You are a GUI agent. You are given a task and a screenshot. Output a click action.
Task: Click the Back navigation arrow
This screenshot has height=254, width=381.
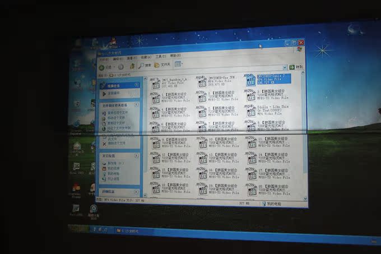pyautogui.click(x=103, y=67)
